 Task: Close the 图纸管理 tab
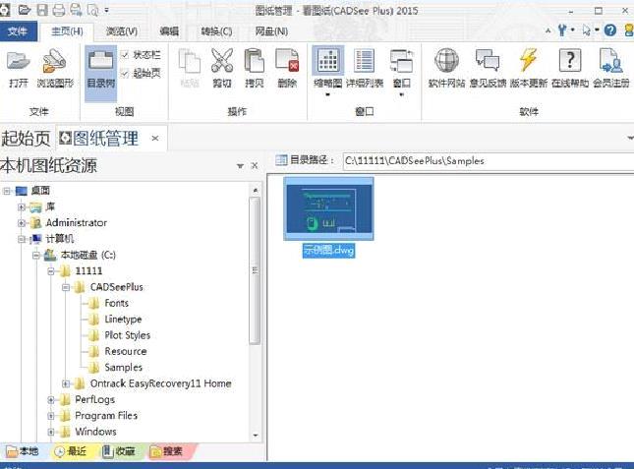pyautogui.click(x=155, y=139)
